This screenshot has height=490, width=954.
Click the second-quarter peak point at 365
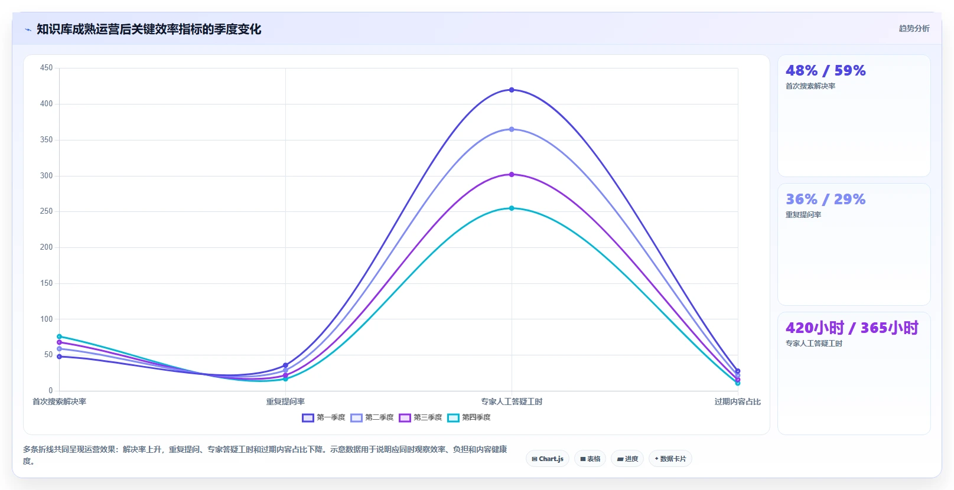pyautogui.click(x=512, y=129)
